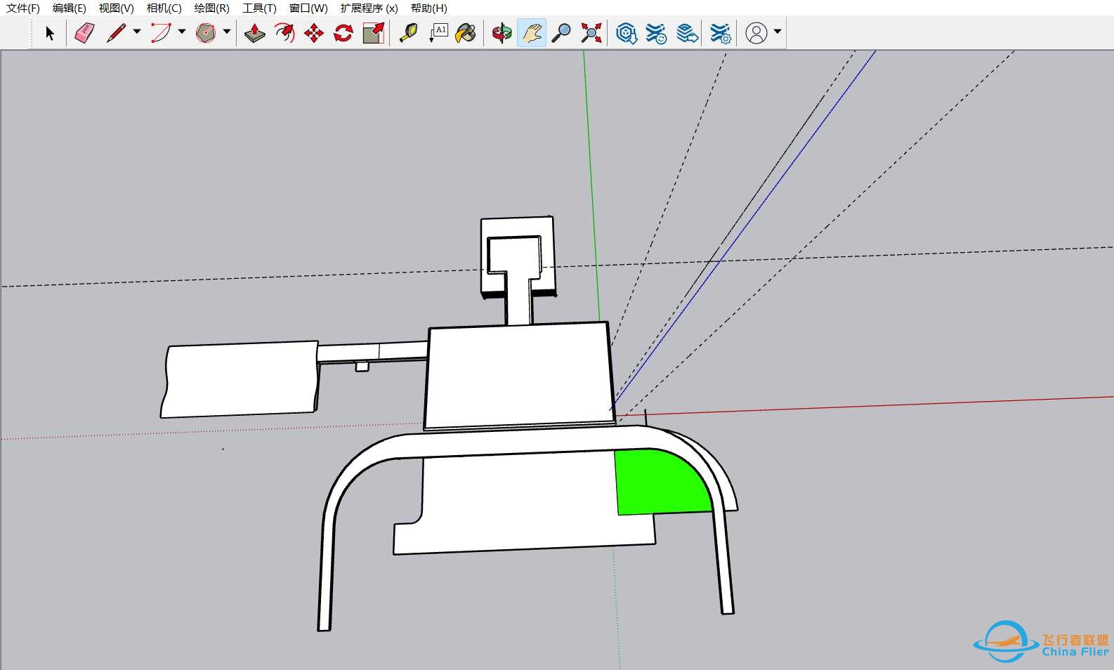Select the Push/Pull tool
Screen dimensions: 1114x670
[x=254, y=32]
